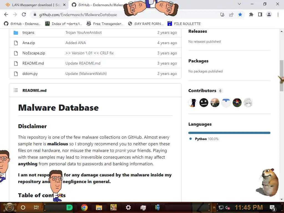Open the anime sketch contributor avatar

point(248,103)
